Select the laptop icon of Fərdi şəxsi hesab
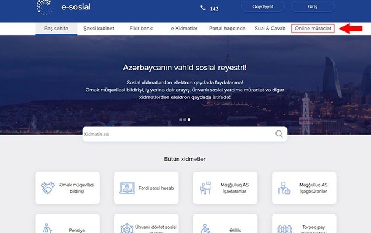 127,188
